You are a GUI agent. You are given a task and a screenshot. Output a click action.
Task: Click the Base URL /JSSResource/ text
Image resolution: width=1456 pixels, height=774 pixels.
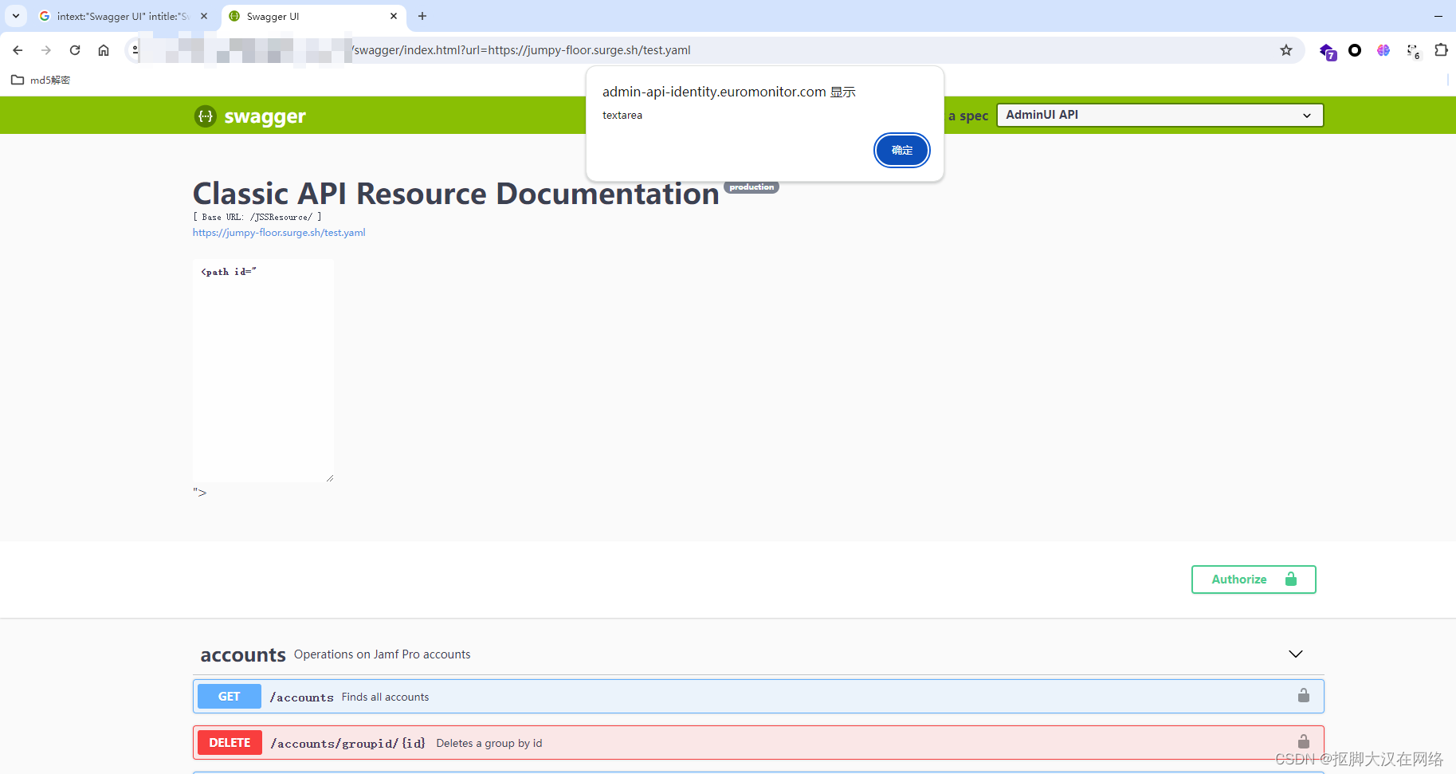click(x=257, y=217)
